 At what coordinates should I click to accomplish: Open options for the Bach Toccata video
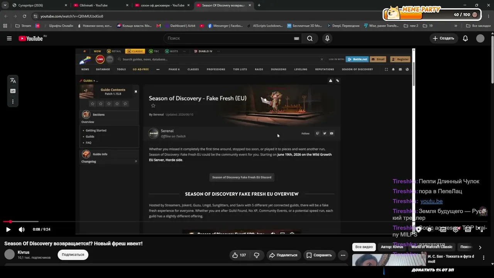(484, 258)
